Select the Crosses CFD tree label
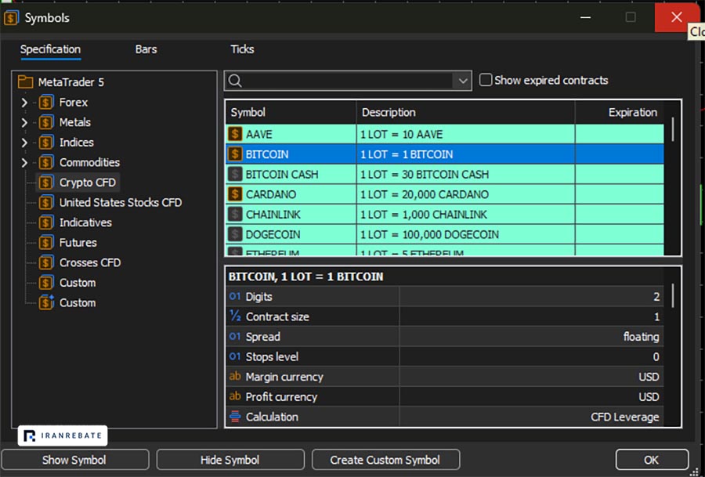 pos(90,262)
